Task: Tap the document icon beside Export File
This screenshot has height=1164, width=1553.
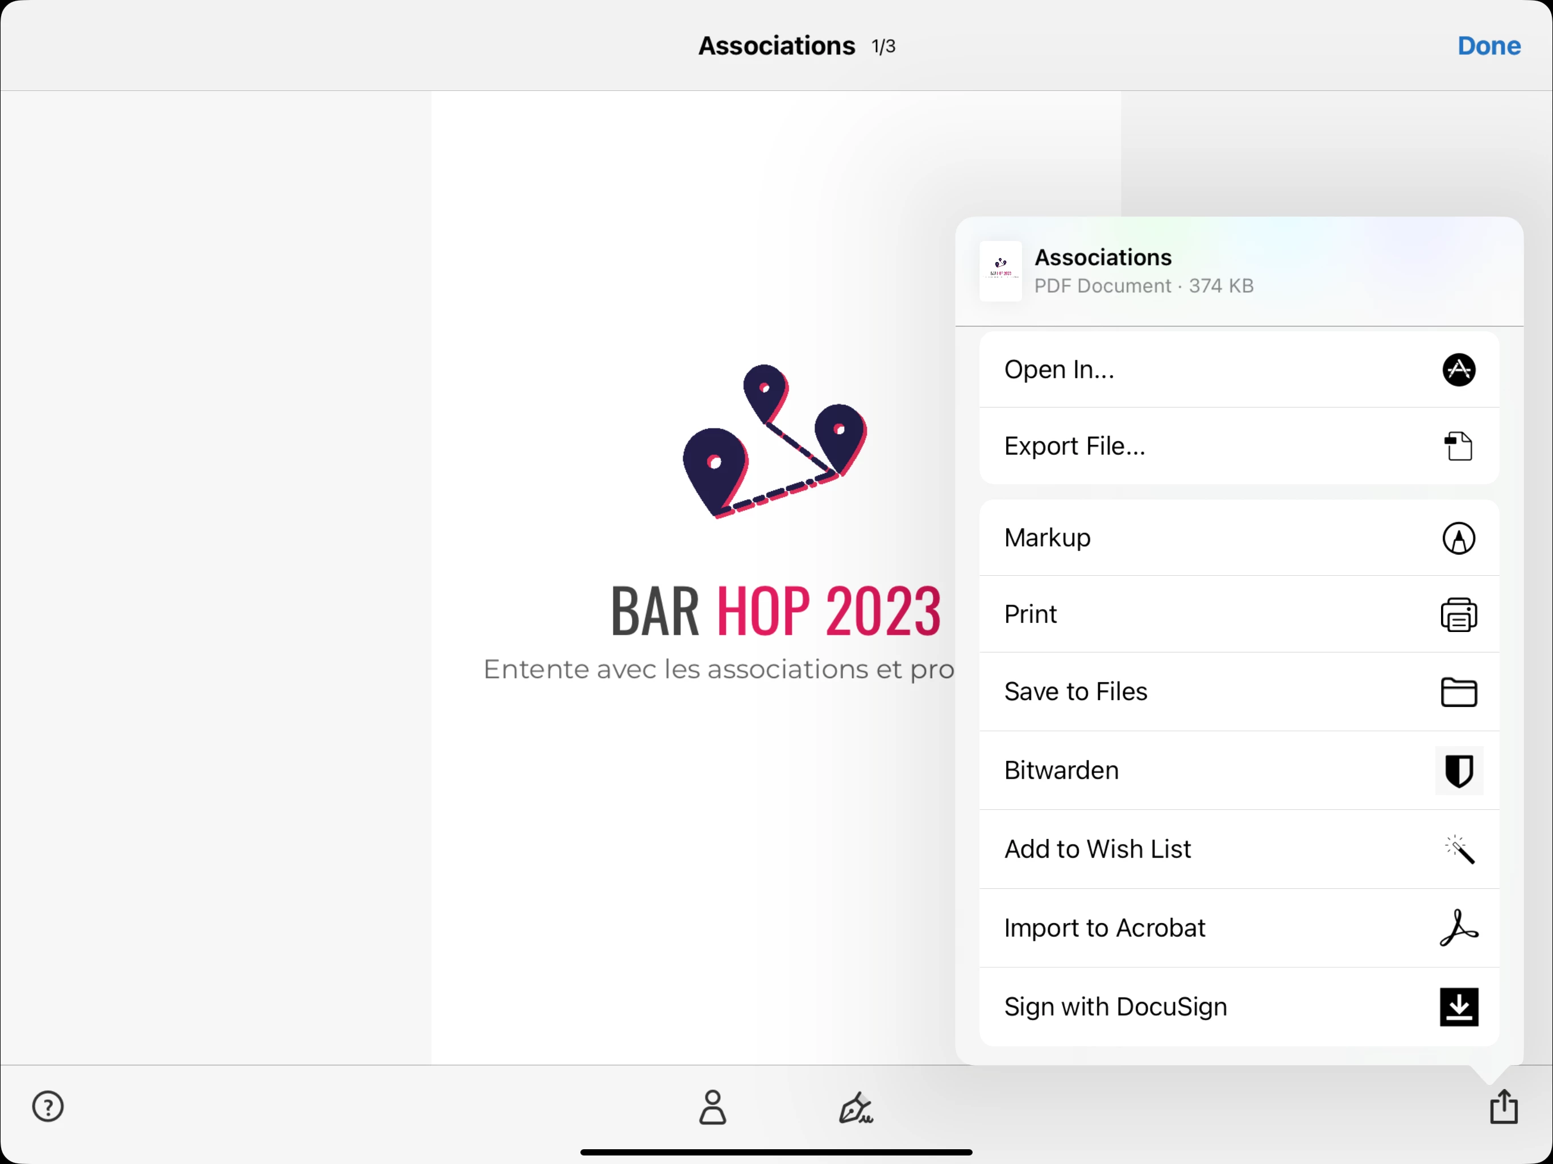Action: (1458, 447)
